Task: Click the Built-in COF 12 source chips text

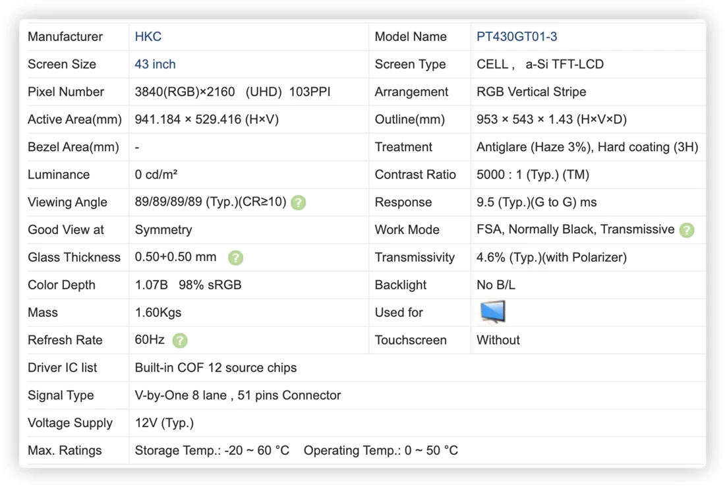Action: 216,368
